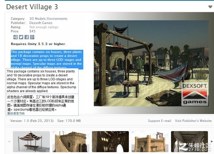
Task: Click the highlighted package description paragraph
Action: point(47,59)
